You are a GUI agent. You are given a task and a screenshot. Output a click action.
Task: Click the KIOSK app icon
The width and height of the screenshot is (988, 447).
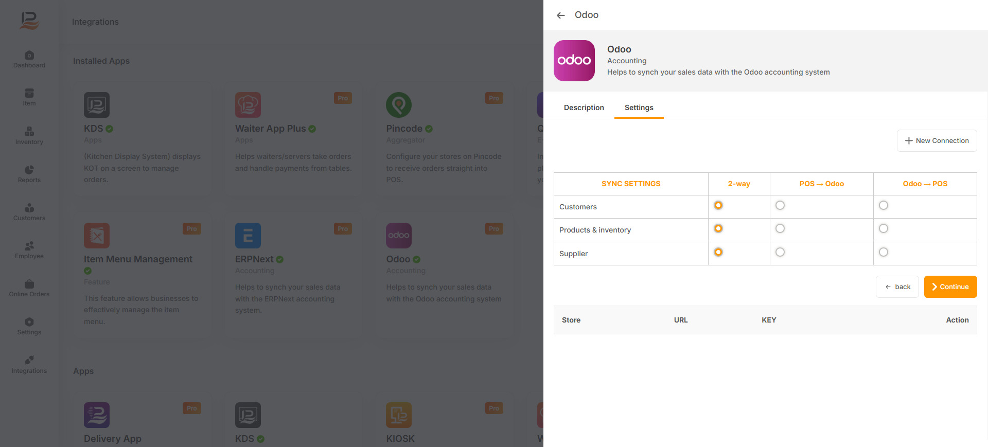[x=399, y=415]
